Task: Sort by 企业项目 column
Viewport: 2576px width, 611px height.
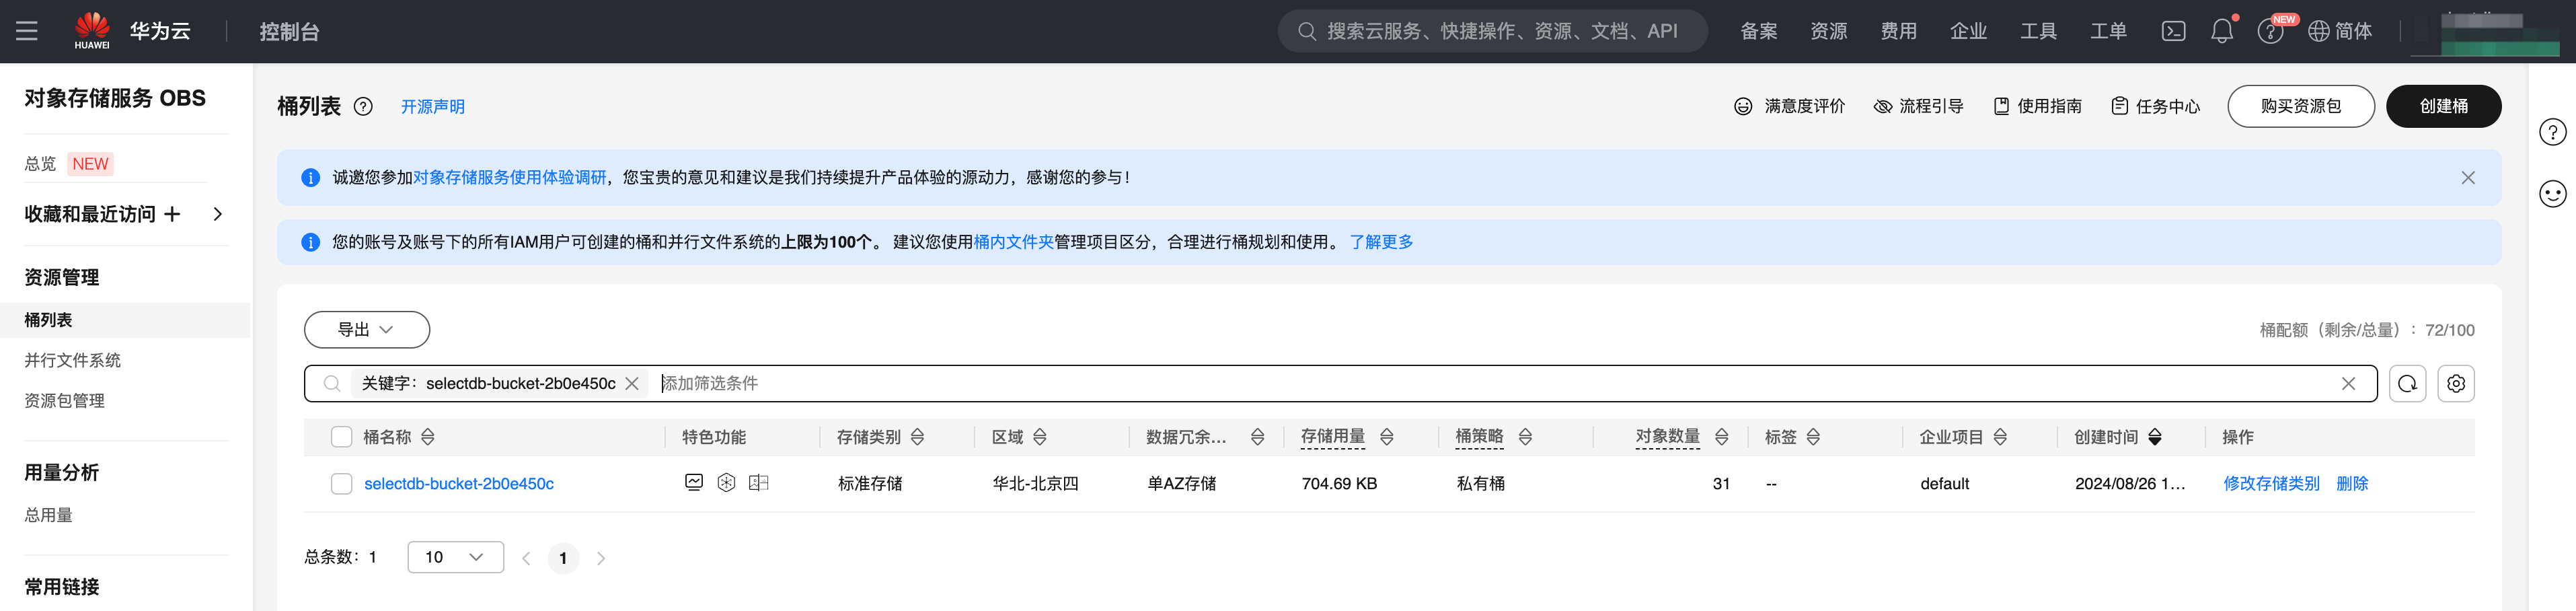Action: pos(2000,437)
